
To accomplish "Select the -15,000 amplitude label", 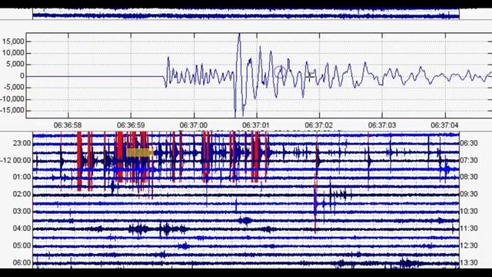I will (12, 110).
